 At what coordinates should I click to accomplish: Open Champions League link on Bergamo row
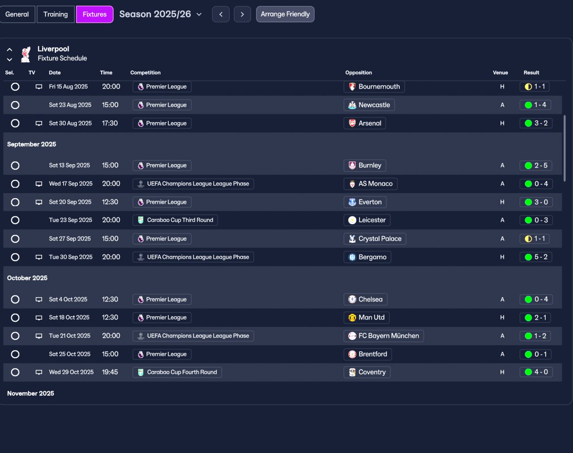pyautogui.click(x=193, y=257)
